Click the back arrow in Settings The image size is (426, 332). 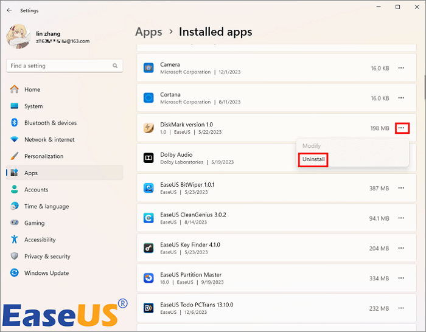(9, 10)
